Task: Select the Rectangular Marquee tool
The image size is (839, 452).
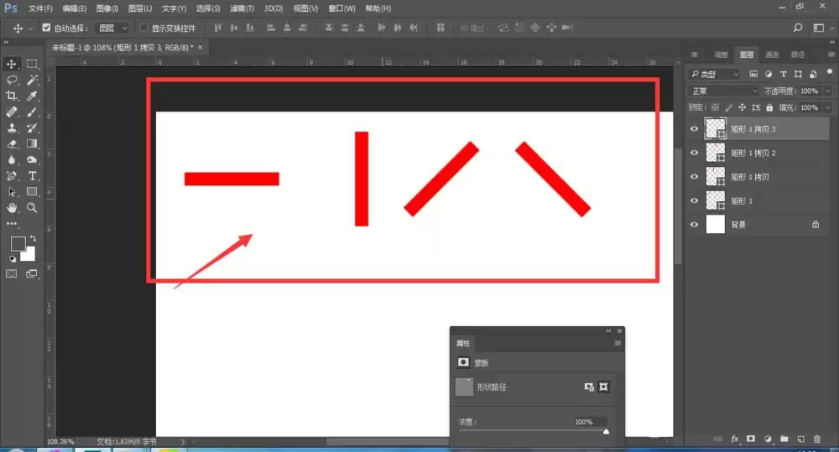Action: pyautogui.click(x=32, y=65)
